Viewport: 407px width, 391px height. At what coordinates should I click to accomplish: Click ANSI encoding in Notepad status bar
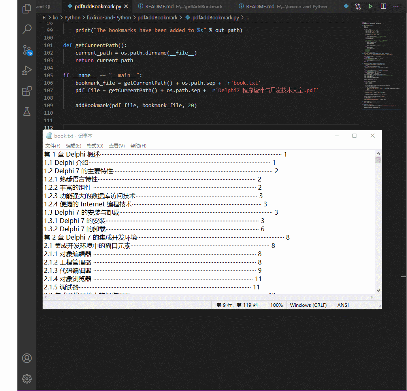pyautogui.click(x=343, y=305)
